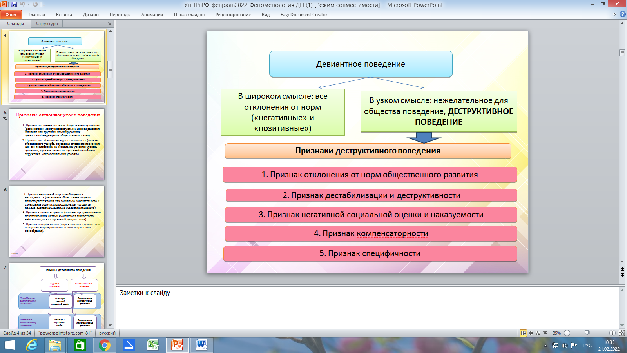Fit slide to current window icon
Image resolution: width=627 pixels, height=353 pixels.
tap(622, 333)
